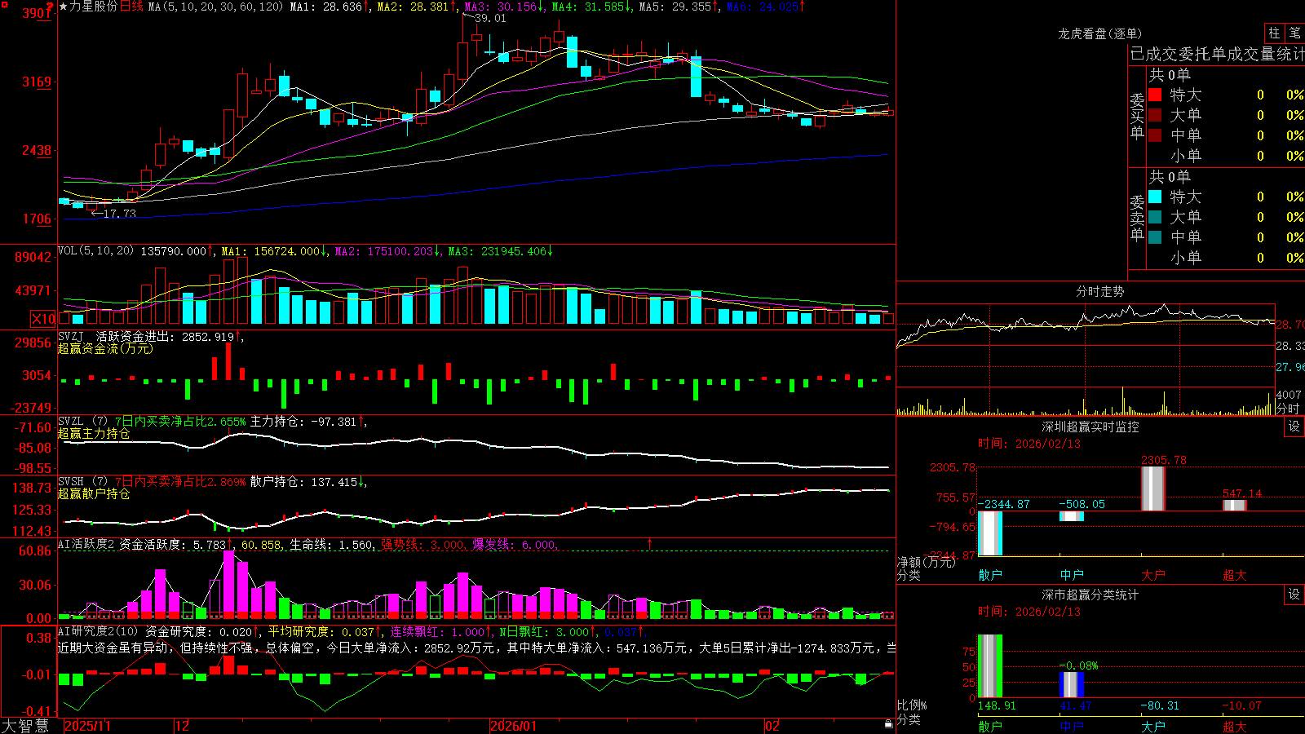Click the -2344.87 散户 net-outflow bar
The width and height of the screenshot is (1305, 734).
click(x=990, y=533)
